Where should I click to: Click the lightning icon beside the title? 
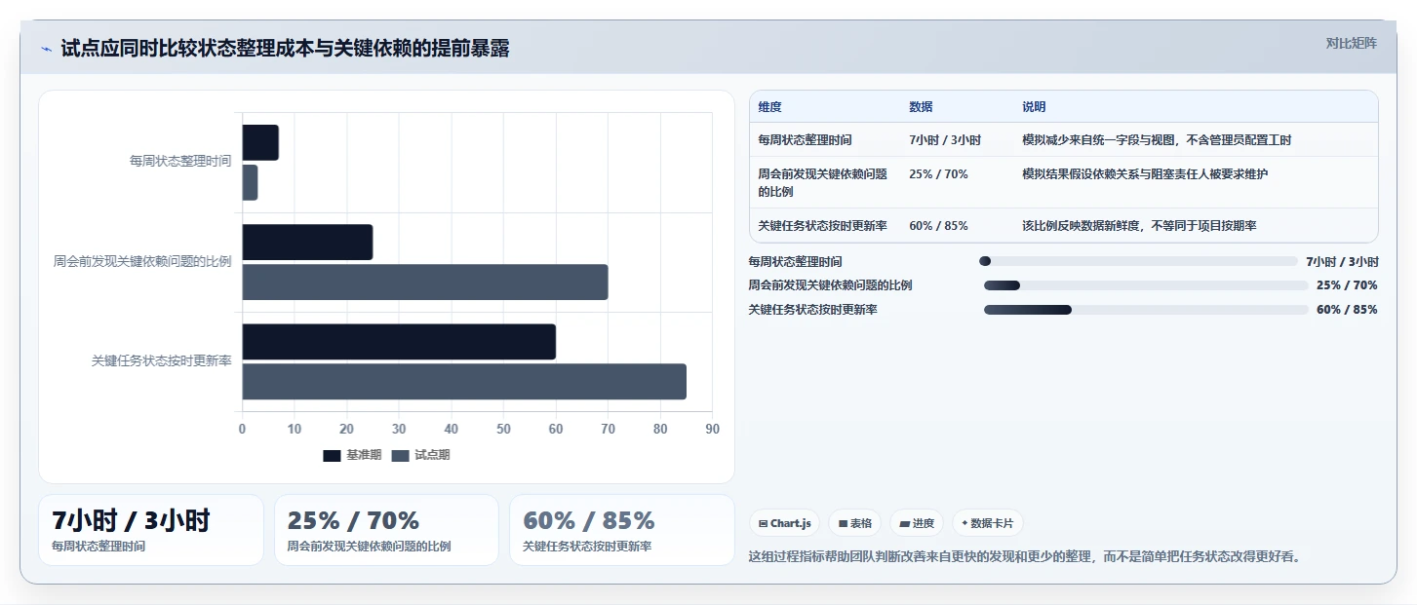point(46,50)
